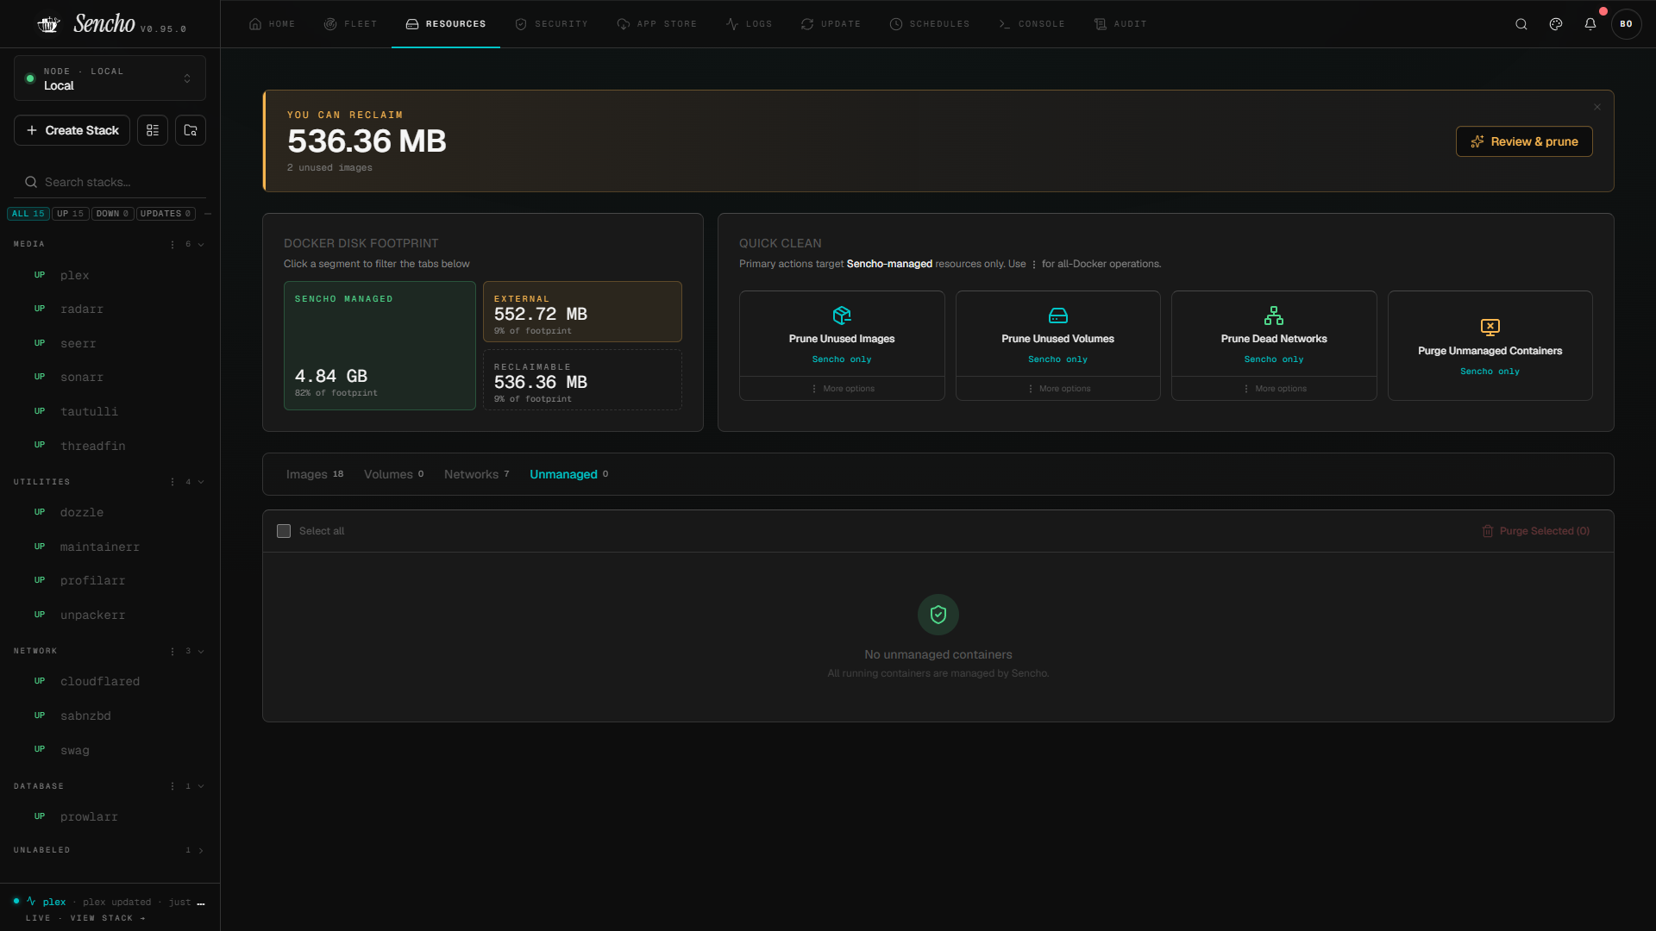The height and width of the screenshot is (931, 1656).
Task: Open the AUDIT nav tab
Action: pos(1120,24)
